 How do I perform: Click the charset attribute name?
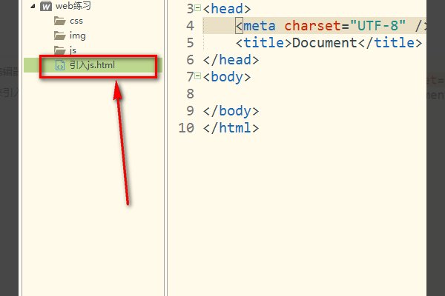[312, 26]
